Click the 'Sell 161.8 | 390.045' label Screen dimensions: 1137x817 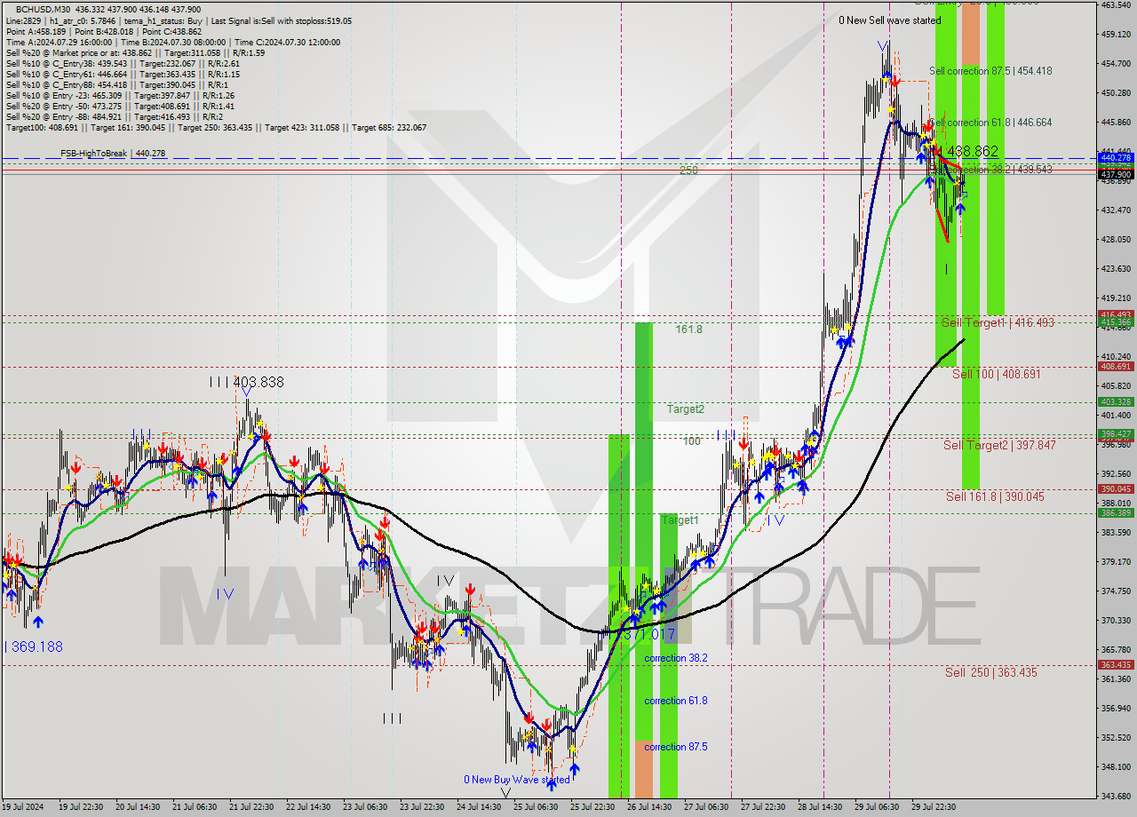tap(995, 497)
